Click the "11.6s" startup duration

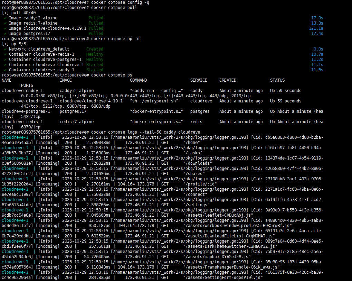[x=317, y=70]
